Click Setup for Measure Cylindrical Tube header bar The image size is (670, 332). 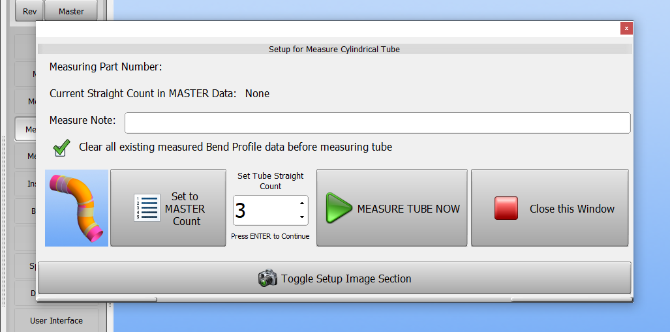click(335, 49)
